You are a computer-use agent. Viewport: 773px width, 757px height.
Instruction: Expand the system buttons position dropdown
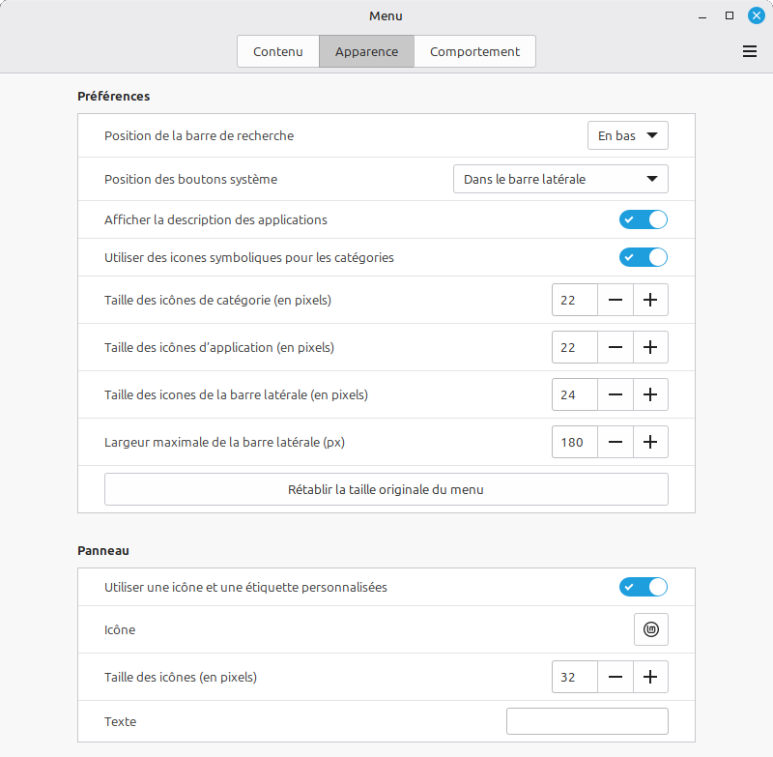(560, 179)
